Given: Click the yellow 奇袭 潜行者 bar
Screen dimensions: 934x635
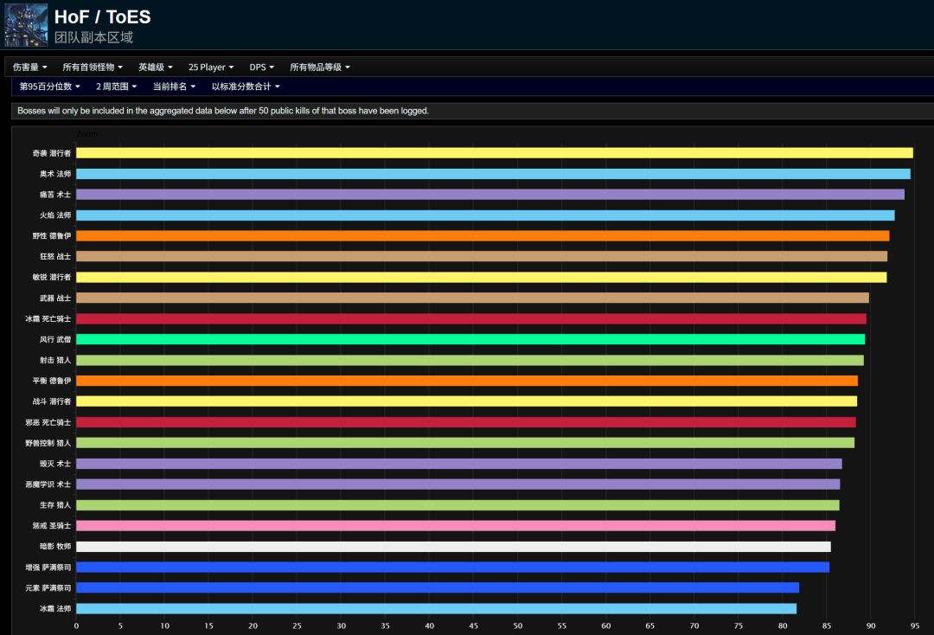Looking at the screenshot, I should 495,153.
